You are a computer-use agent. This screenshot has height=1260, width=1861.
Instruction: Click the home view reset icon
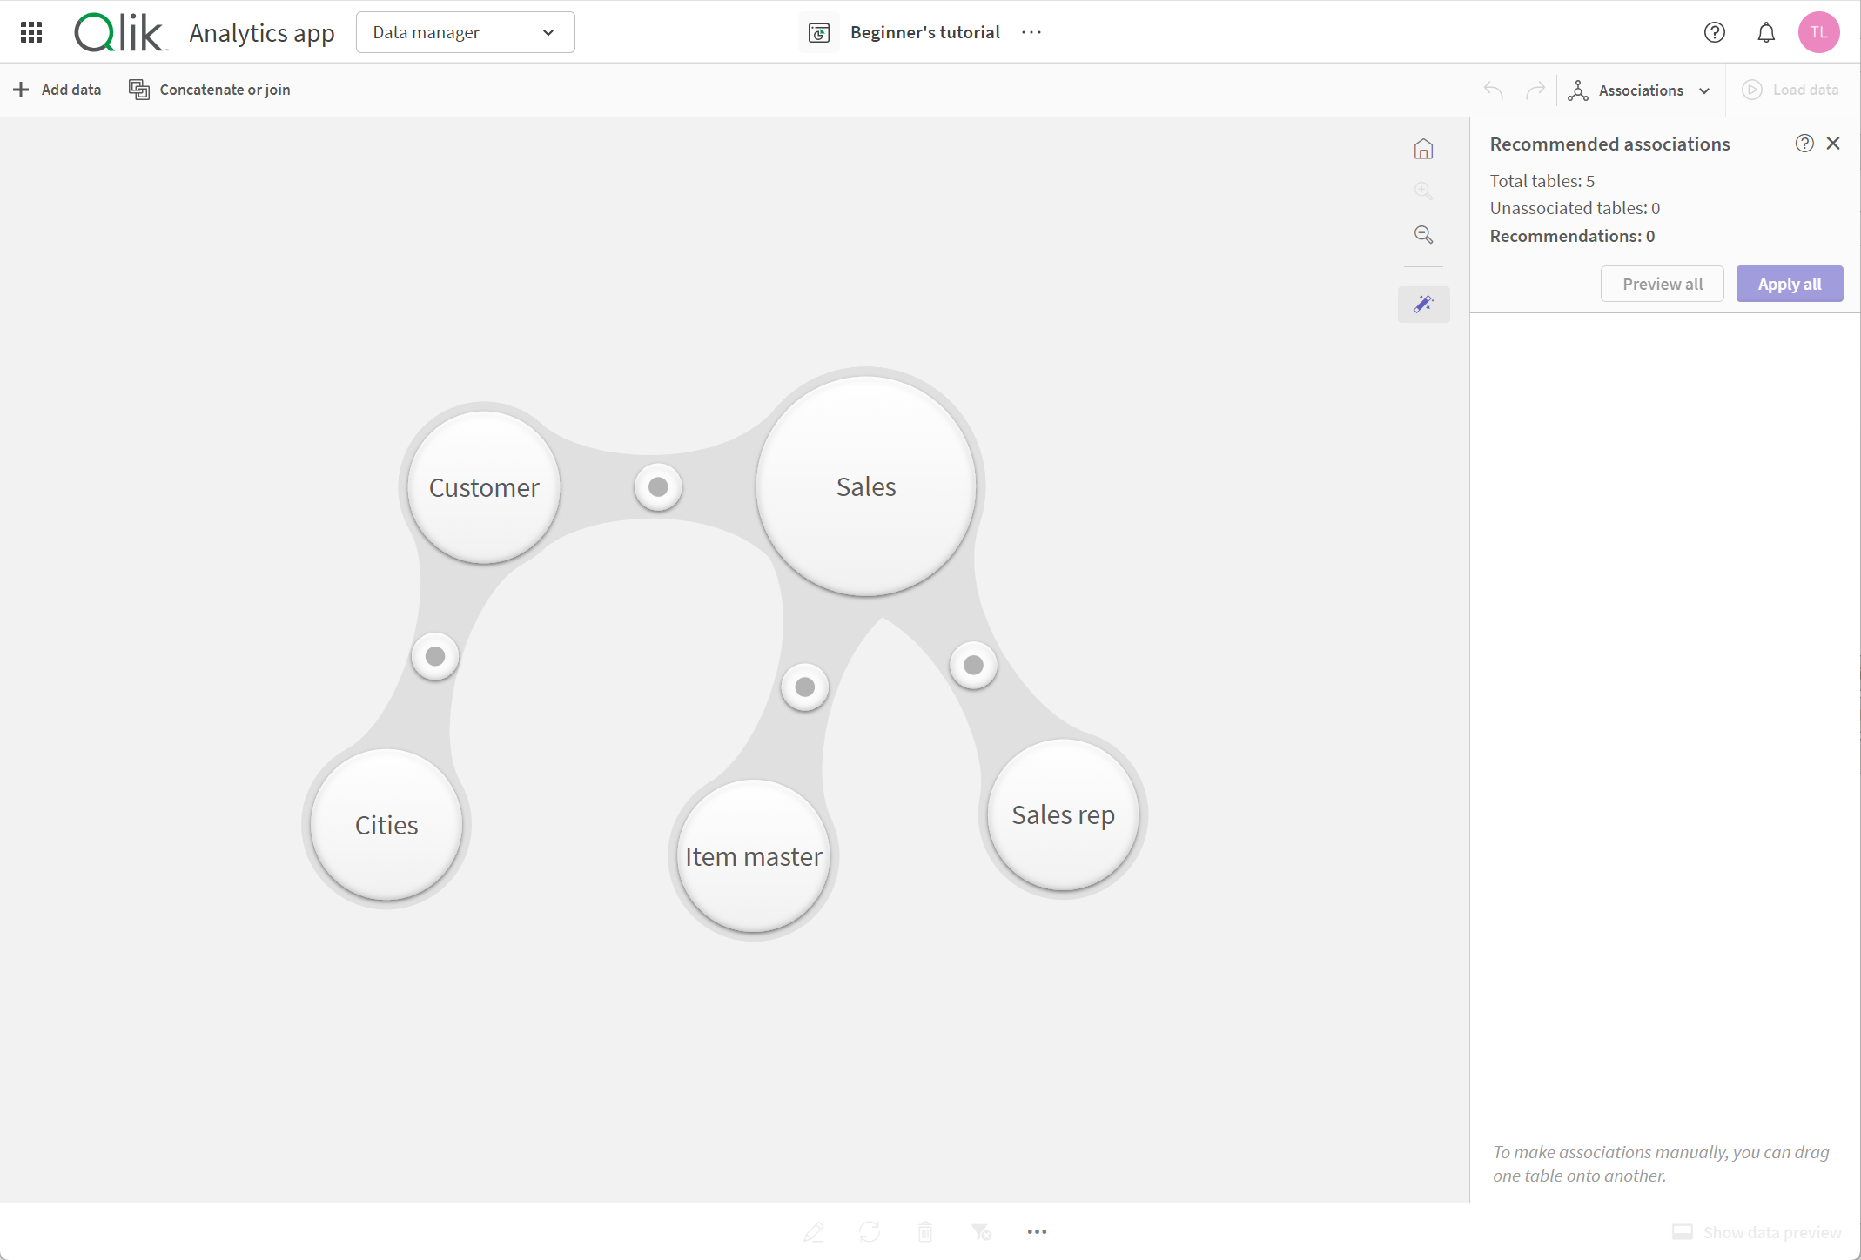(x=1422, y=149)
